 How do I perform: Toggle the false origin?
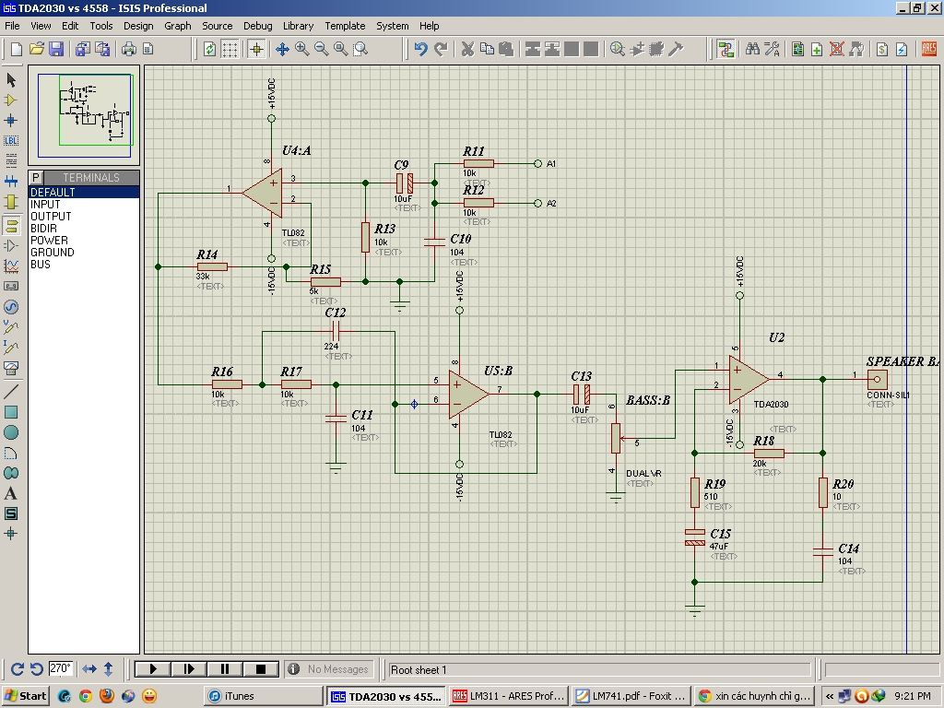pos(256,49)
